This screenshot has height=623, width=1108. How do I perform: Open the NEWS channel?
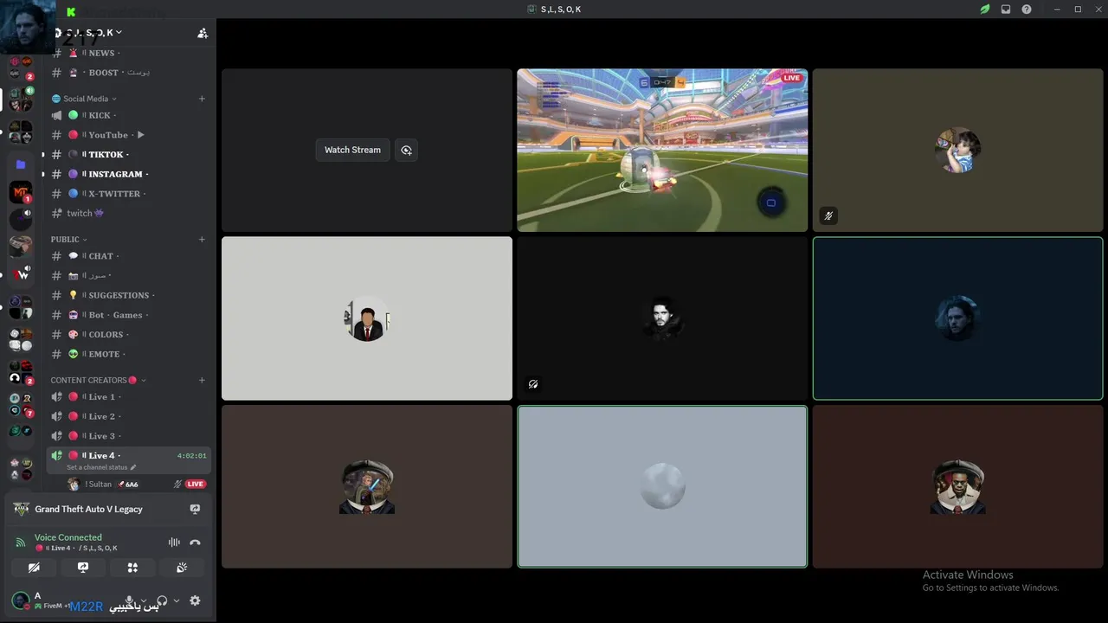[128, 53]
